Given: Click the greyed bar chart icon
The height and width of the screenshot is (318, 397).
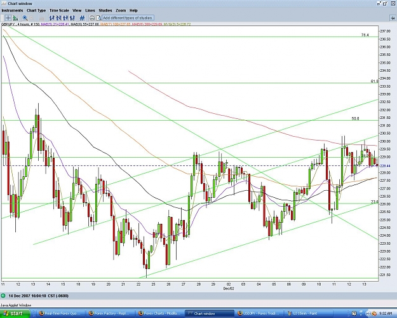Looking at the screenshot, I should (x=42, y=18).
